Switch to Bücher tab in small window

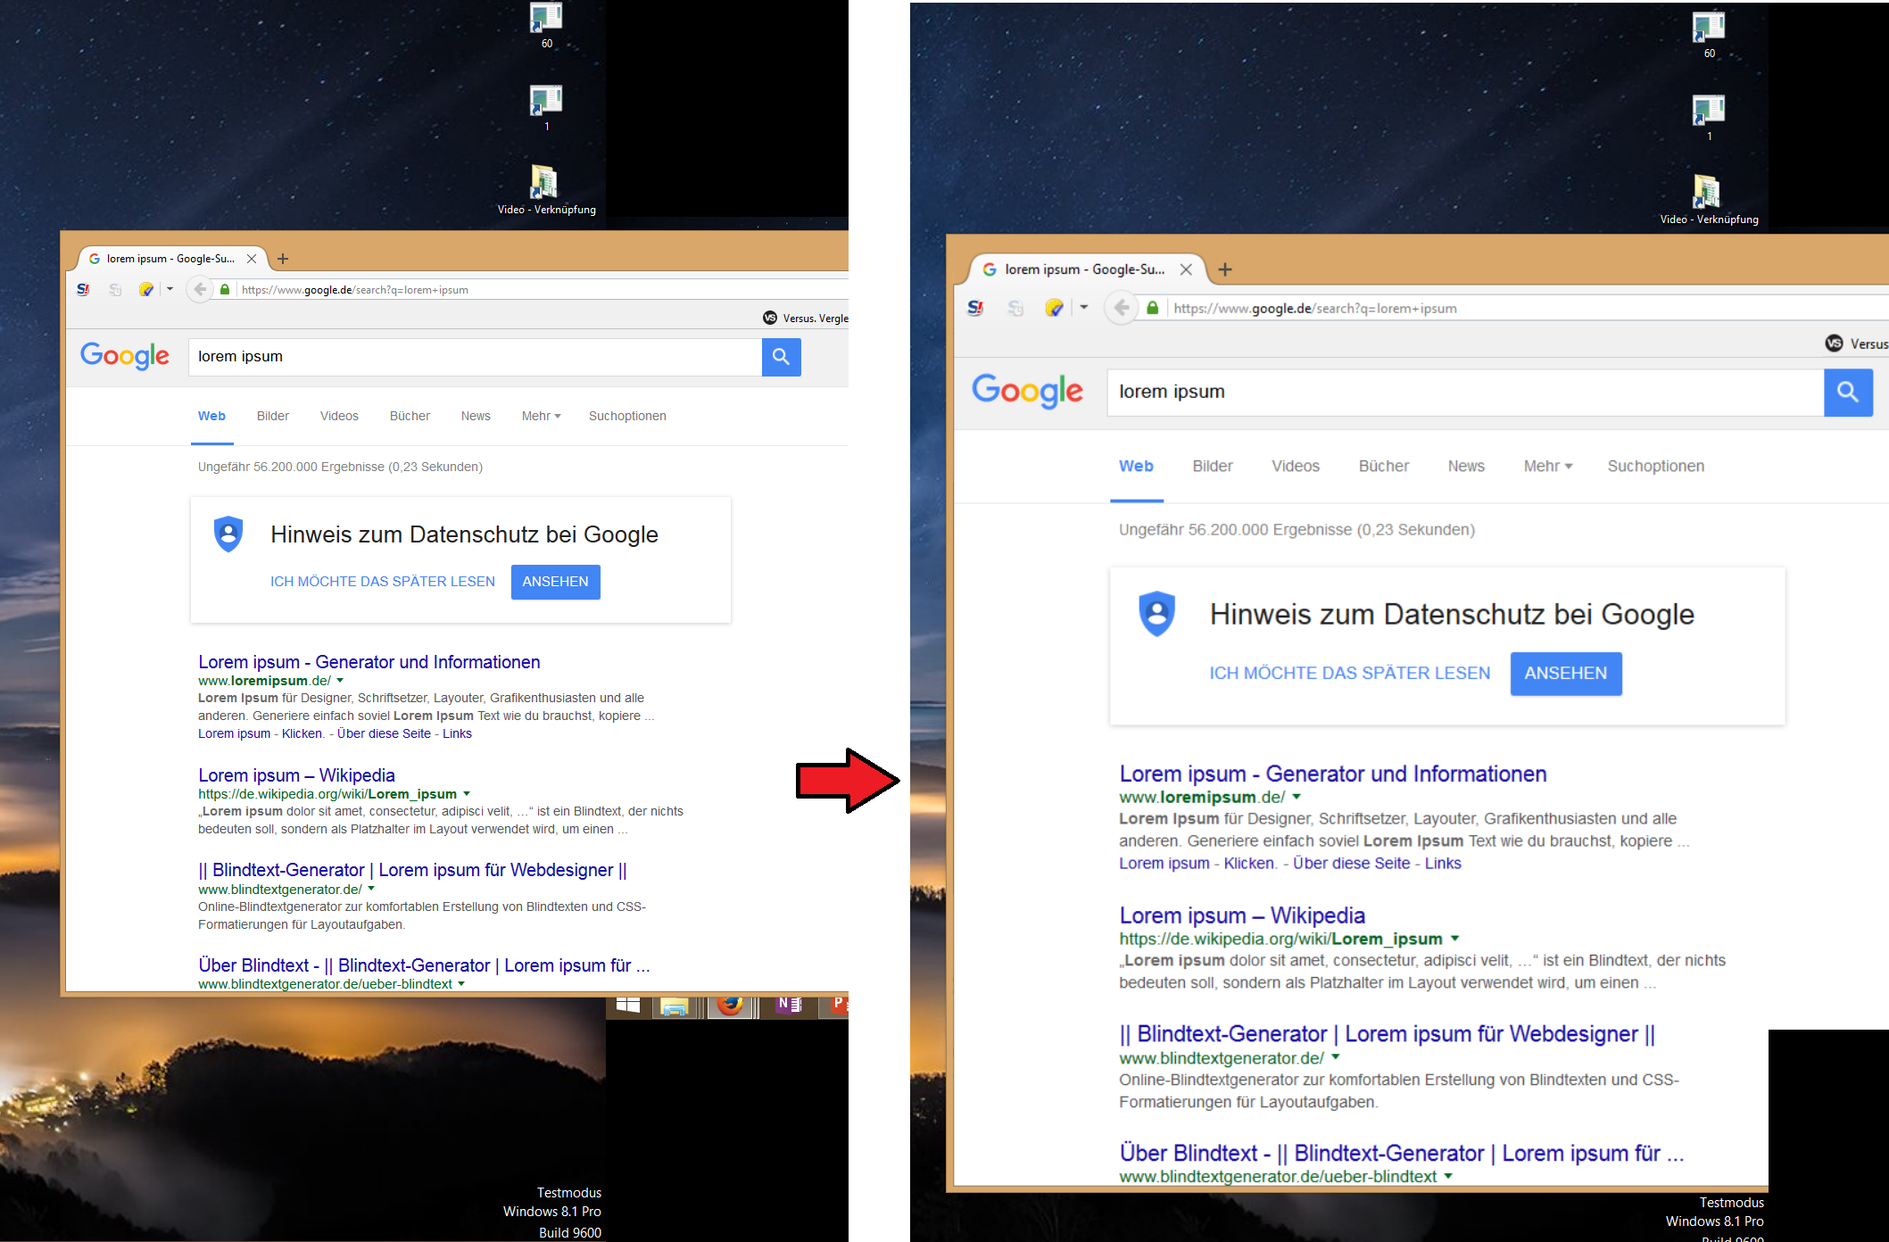[x=410, y=416]
